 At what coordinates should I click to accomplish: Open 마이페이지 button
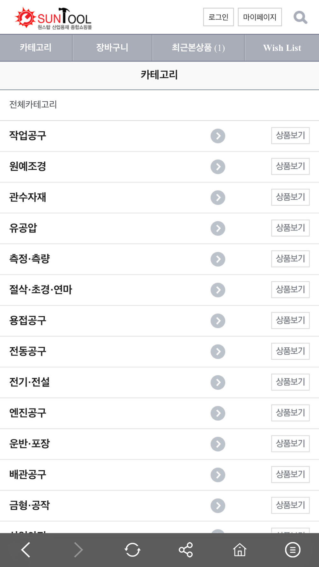[x=260, y=17]
